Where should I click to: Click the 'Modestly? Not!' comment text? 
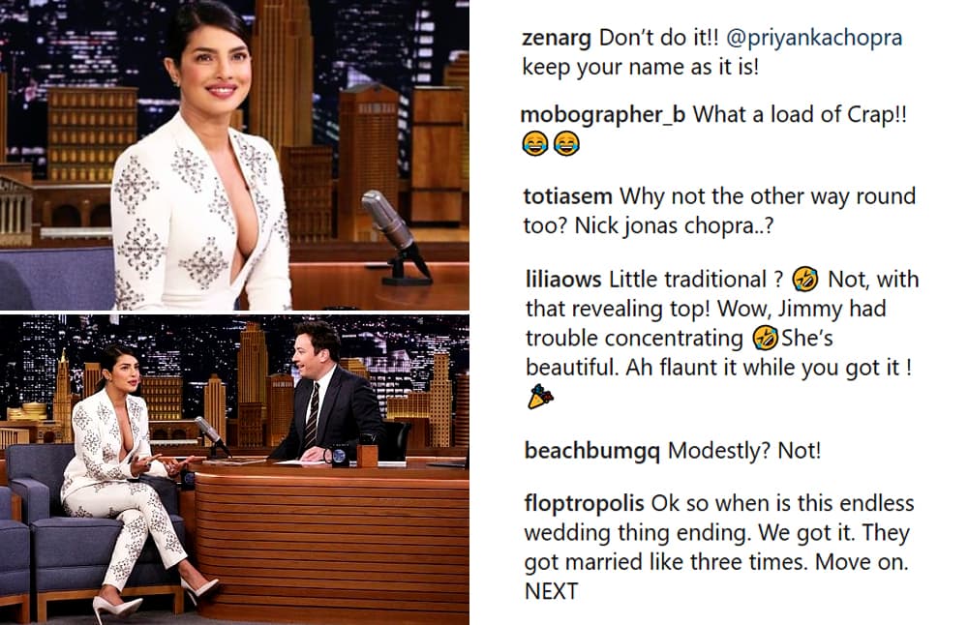coord(744,451)
